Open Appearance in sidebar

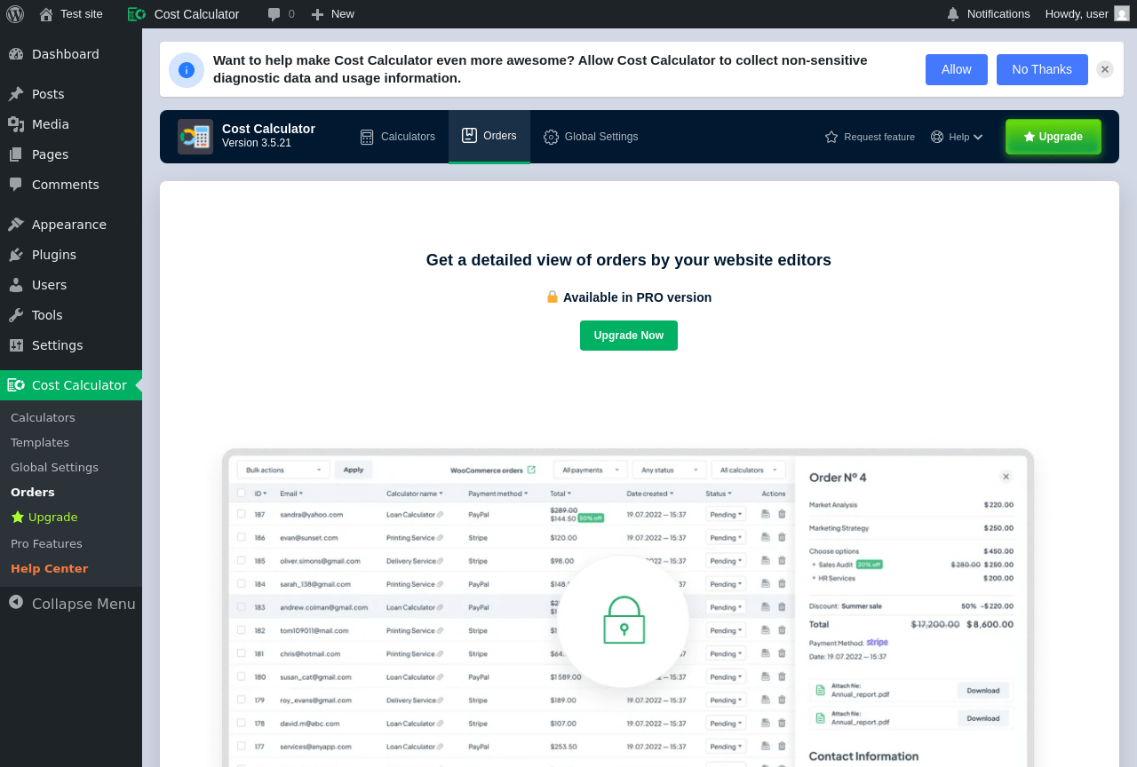tap(71, 225)
